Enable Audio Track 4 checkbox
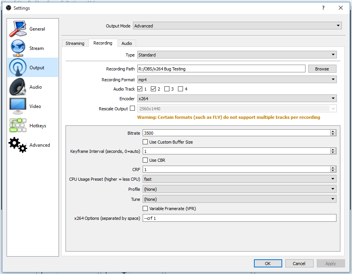This screenshot has width=352, height=274. click(x=180, y=89)
